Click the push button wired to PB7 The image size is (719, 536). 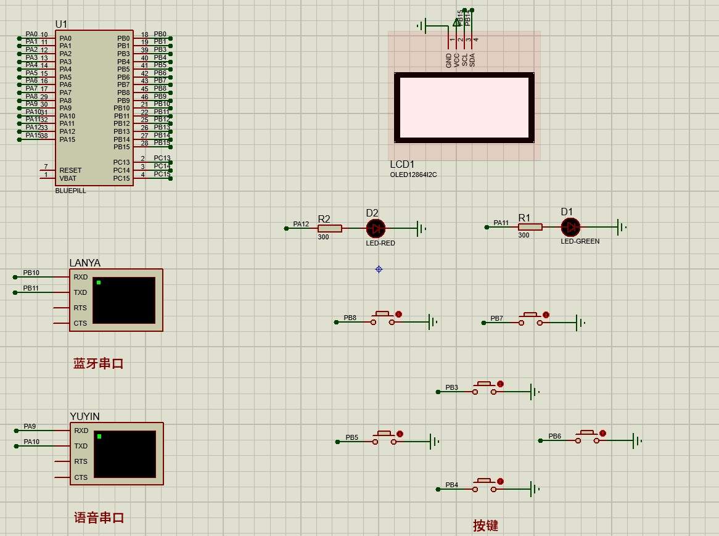(530, 319)
